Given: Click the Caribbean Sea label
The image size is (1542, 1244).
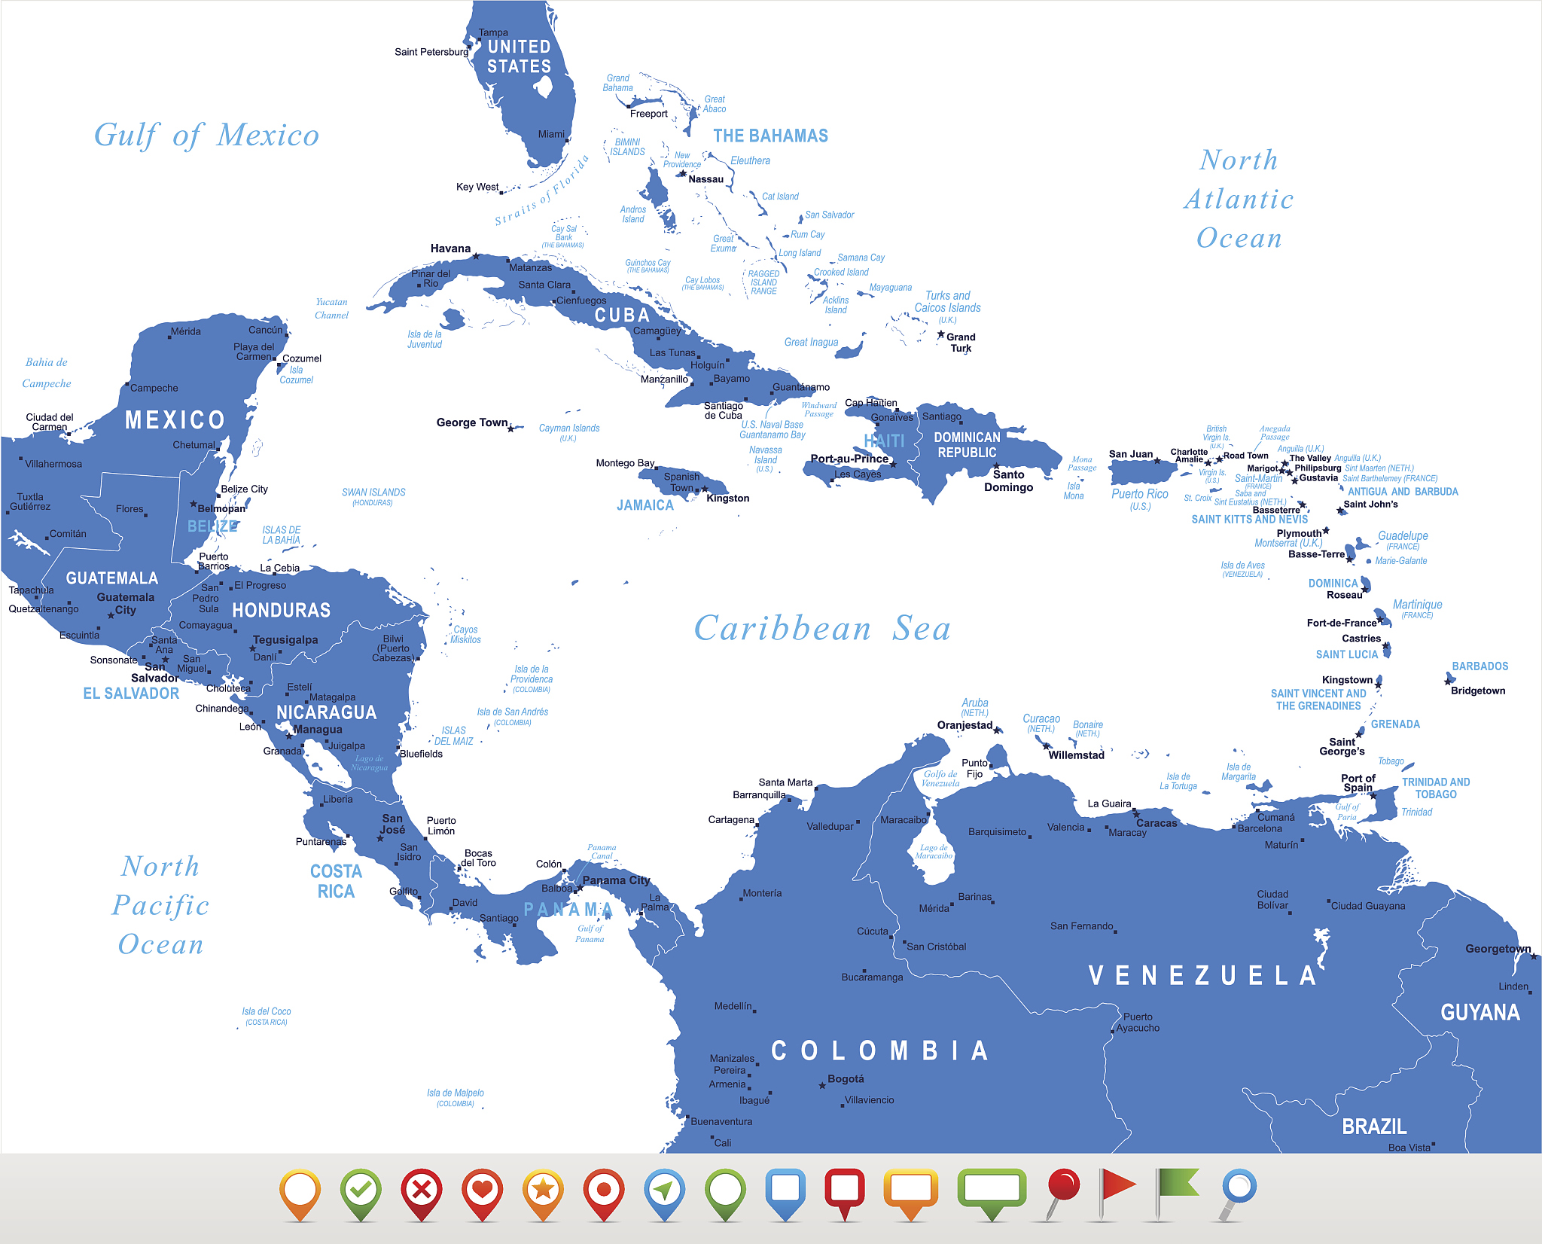Looking at the screenshot, I should (822, 628).
